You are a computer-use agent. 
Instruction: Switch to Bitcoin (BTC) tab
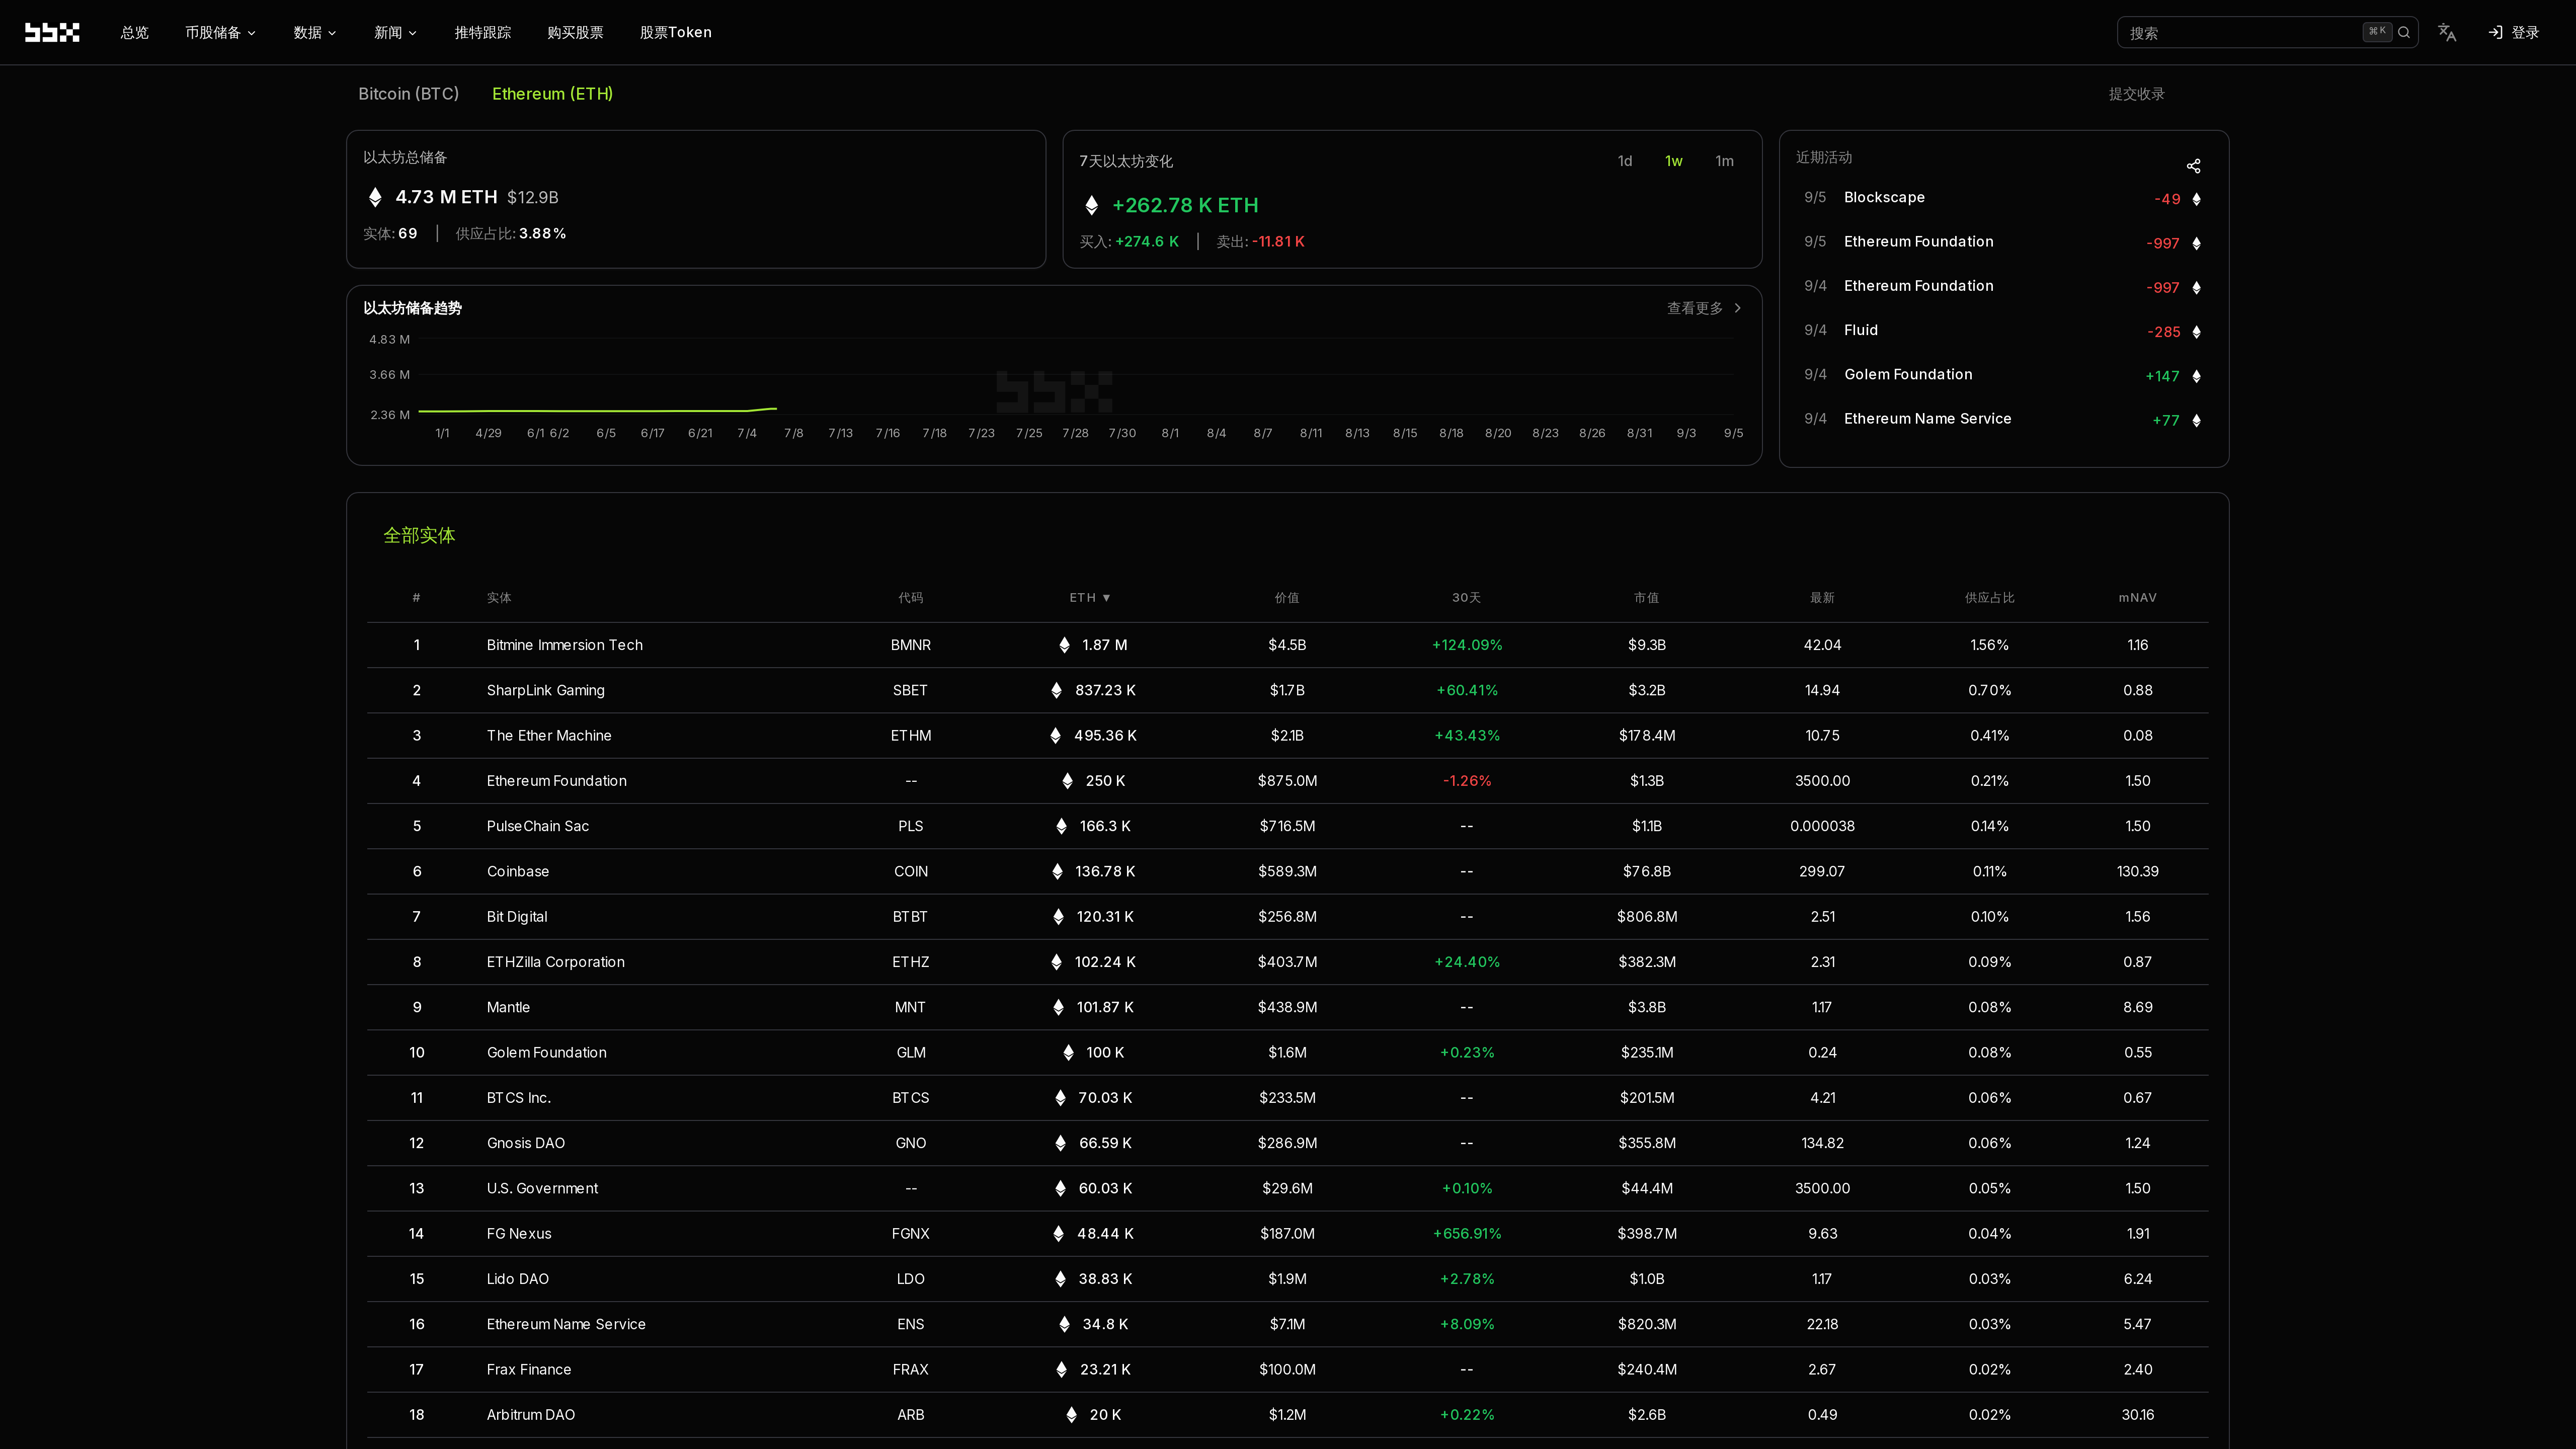(408, 94)
